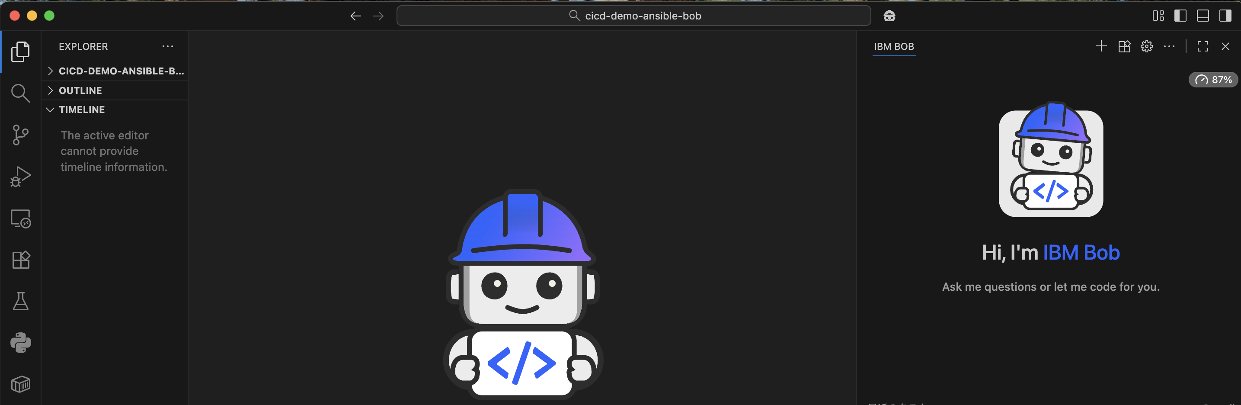This screenshot has height=405, width=1241.
Task: Open the Testing flask view
Action: click(20, 301)
